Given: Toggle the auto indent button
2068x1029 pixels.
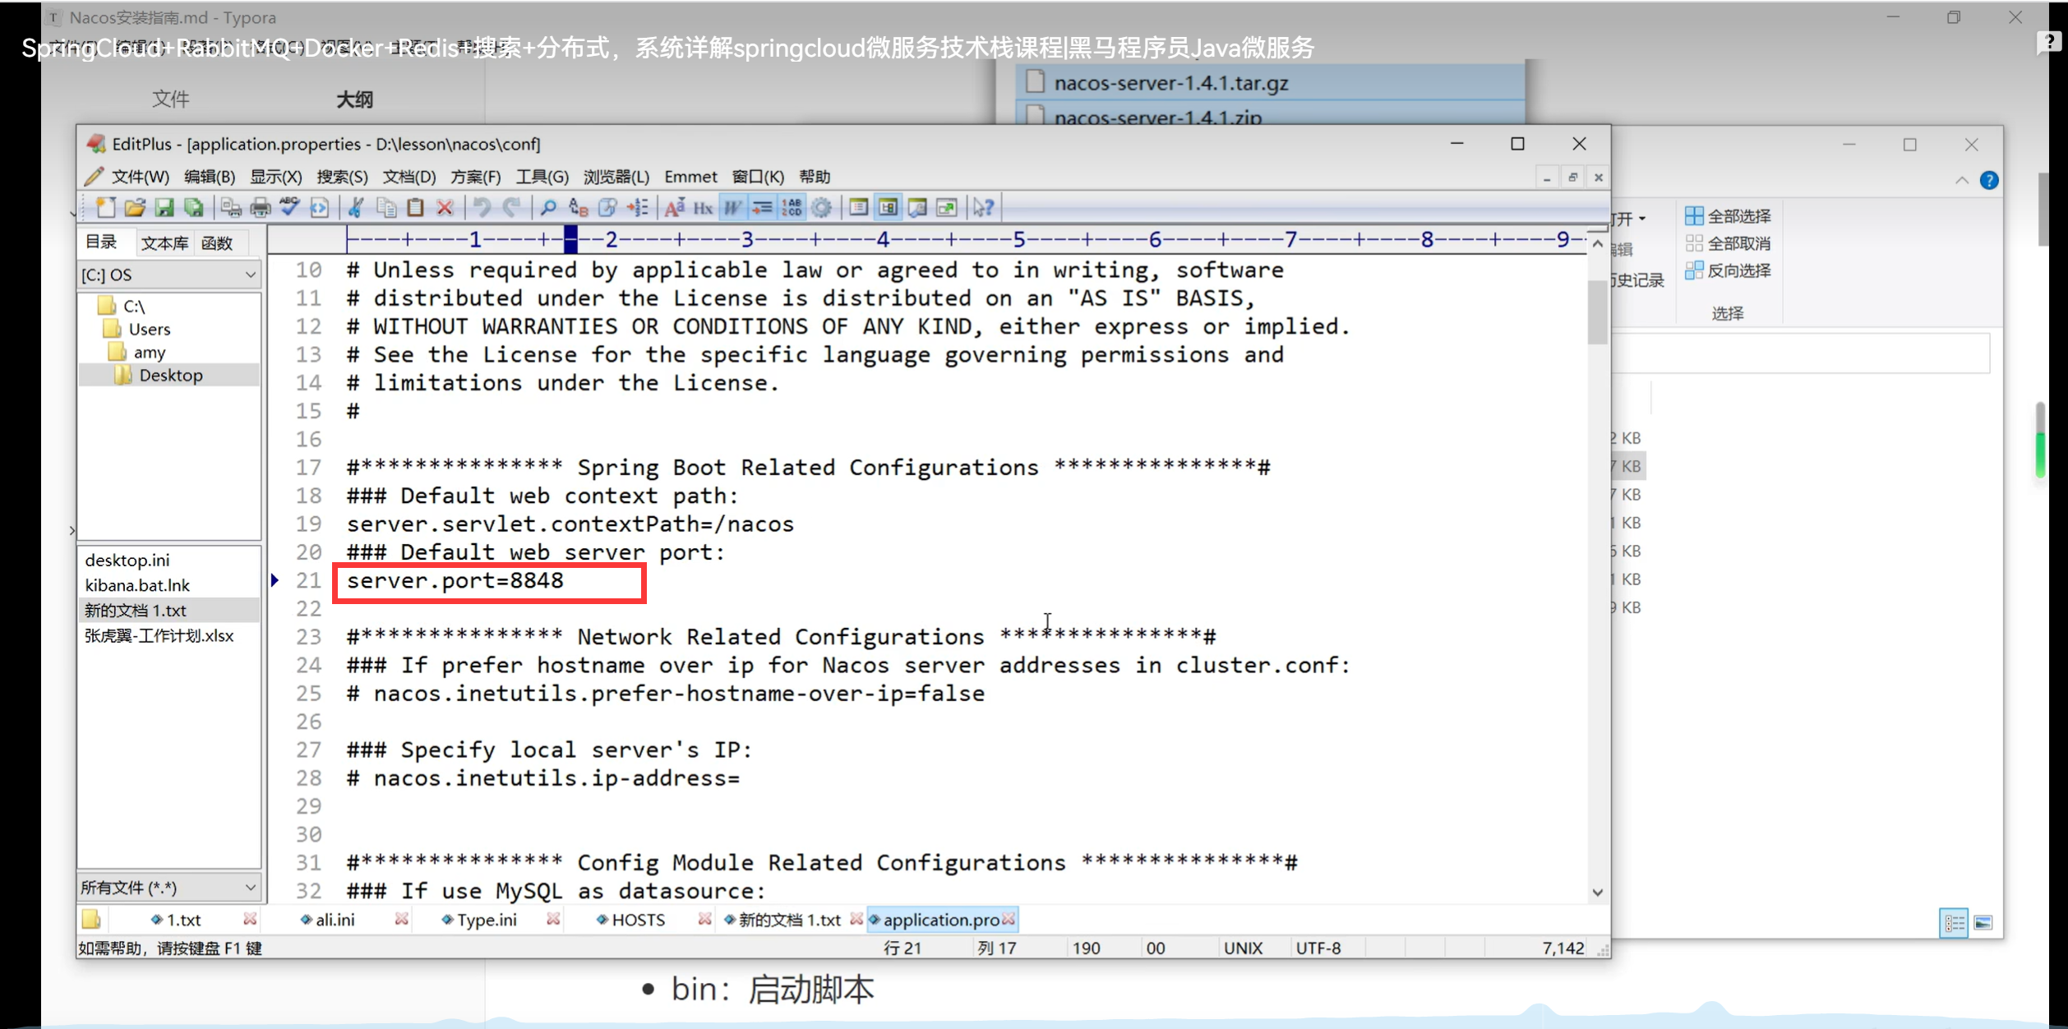Looking at the screenshot, I should click(x=762, y=208).
